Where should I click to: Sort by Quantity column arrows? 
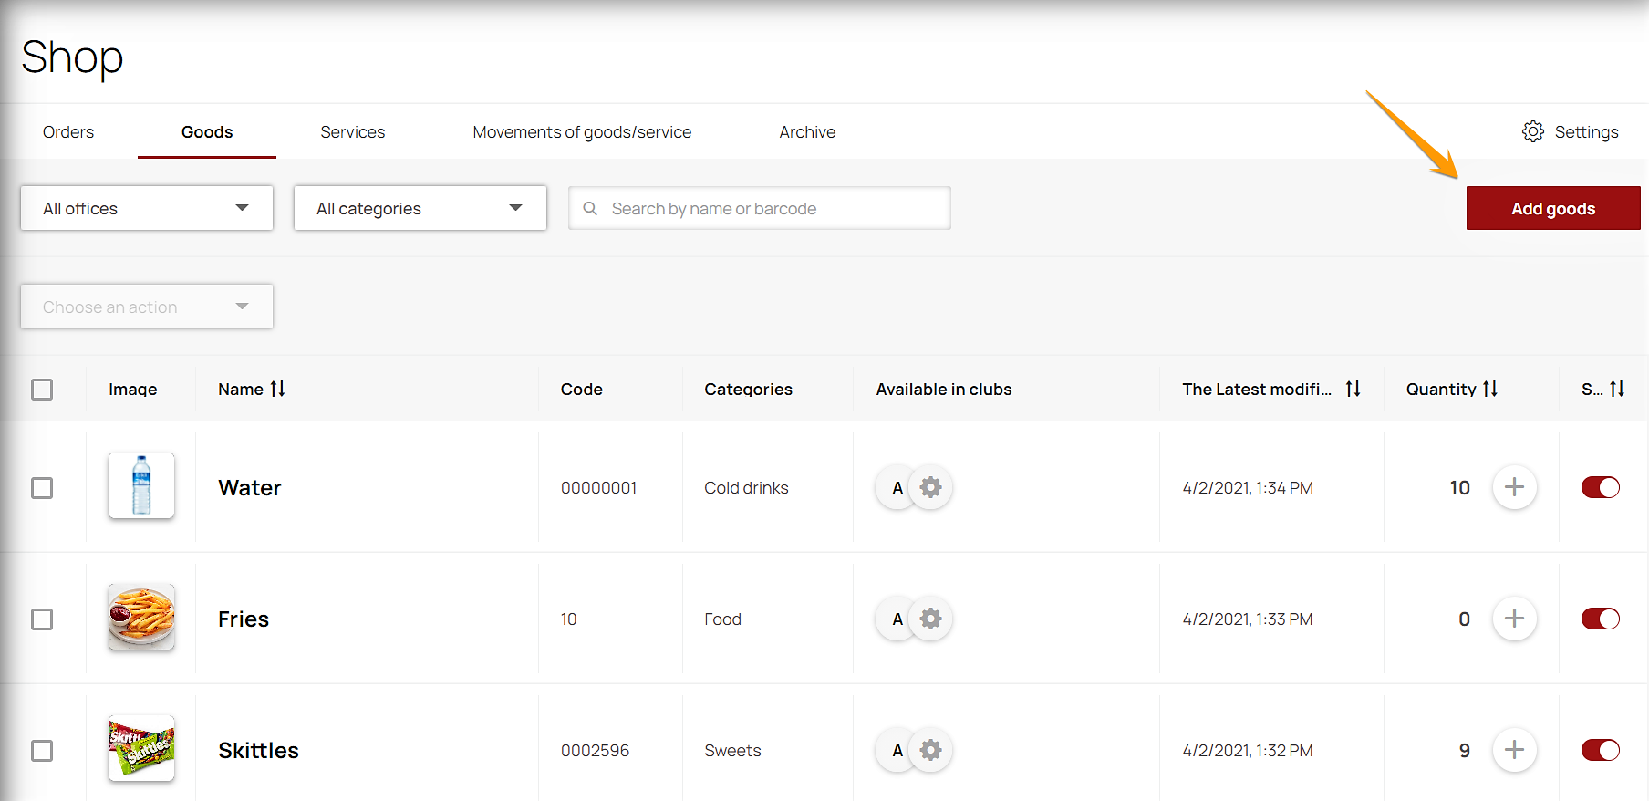click(1489, 389)
